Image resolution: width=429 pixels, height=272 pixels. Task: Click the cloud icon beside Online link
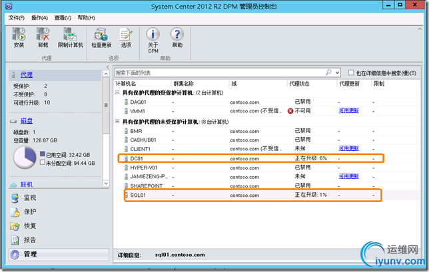13,185
